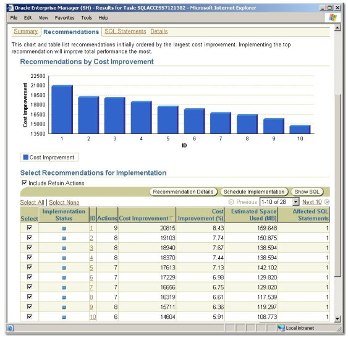The width and height of the screenshot is (348, 338).
Task: Switch to the SQL Statements tab
Action: pos(125,32)
